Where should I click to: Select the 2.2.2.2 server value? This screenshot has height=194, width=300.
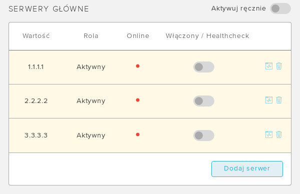point(36,101)
